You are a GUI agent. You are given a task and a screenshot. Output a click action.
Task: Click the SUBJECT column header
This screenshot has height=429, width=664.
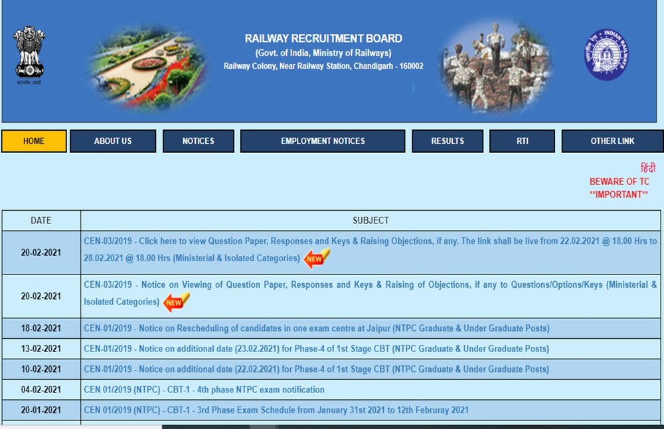coord(371,220)
